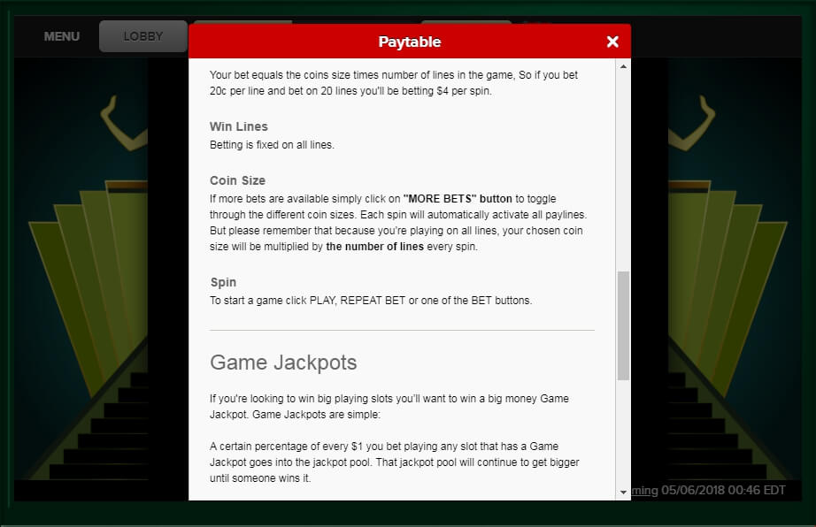Close the Paytable dialog with the X
The height and width of the screenshot is (527, 816).
pyautogui.click(x=612, y=42)
